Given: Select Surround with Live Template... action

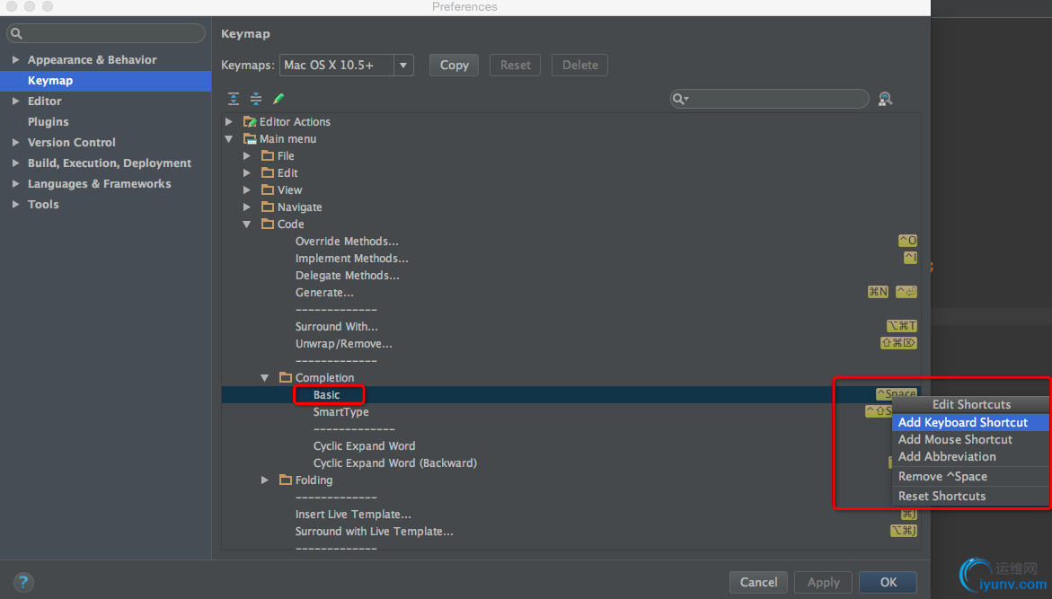Looking at the screenshot, I should click(x=375, y=532).
